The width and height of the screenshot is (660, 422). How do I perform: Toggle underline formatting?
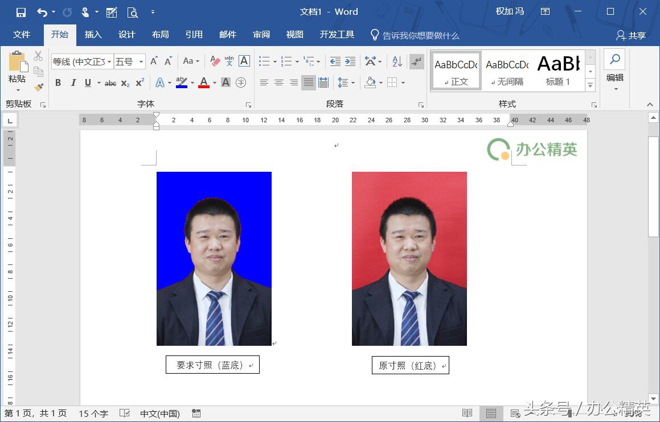click(x=88, y=82)
